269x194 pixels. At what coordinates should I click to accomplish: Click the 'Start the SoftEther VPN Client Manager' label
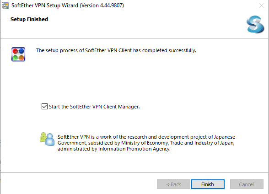tap(94, 107)
